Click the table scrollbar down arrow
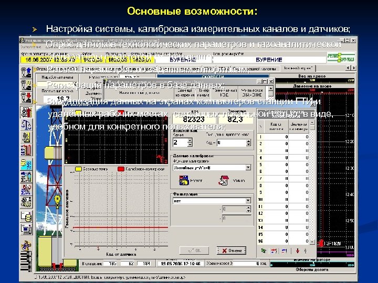 [x=312, y=242]
